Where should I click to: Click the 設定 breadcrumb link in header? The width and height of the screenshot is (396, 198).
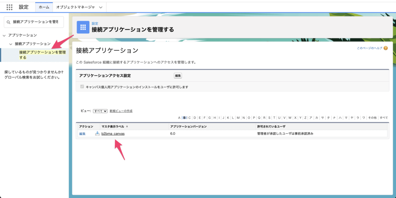95,24
